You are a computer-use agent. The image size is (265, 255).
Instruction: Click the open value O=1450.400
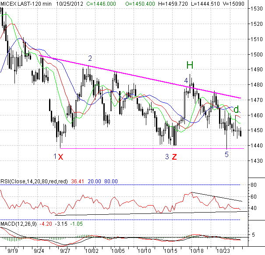(140, 3)
